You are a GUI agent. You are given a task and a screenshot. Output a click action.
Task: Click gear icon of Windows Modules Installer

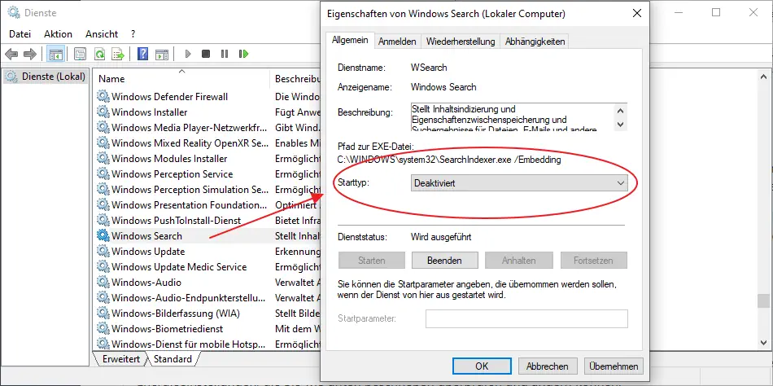(x=103, y=159)
